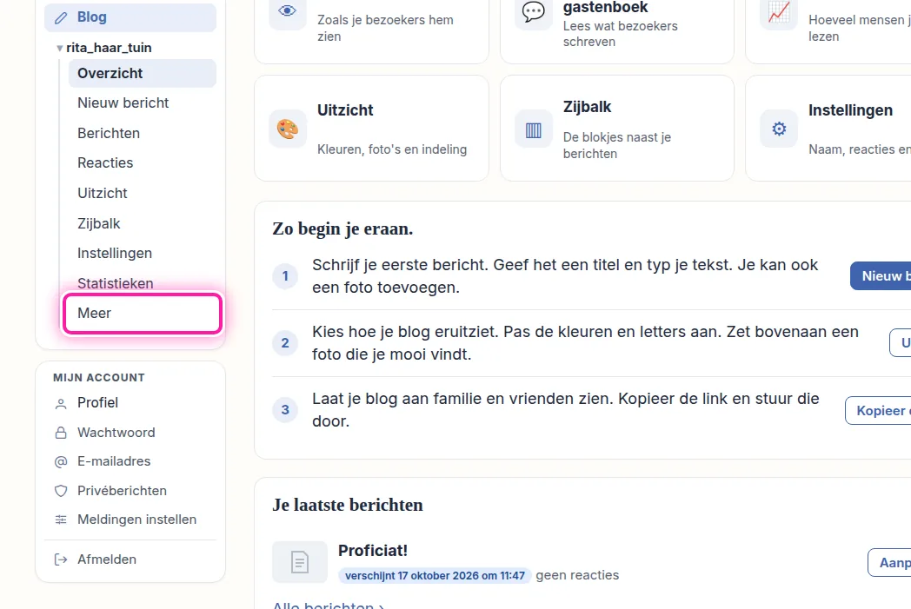Image resolution: width=911 pixels, height=609 pixels.
Task: Click the rita_haar_tuin blog name
Action: [109, 48]
